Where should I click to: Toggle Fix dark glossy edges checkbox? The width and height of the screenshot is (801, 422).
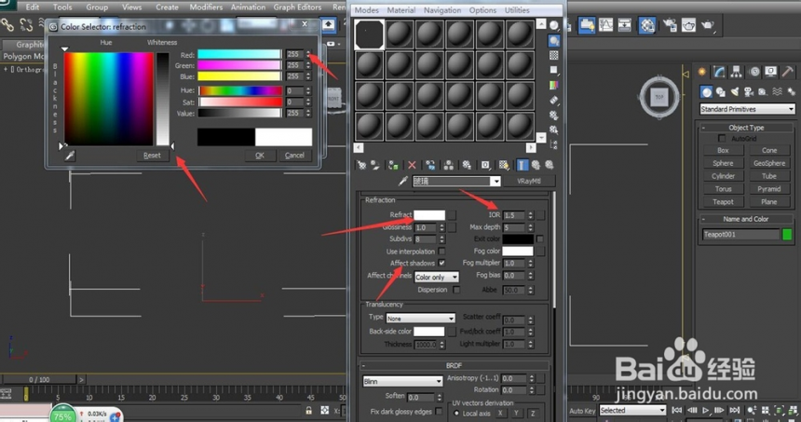[x=440, y=411]
